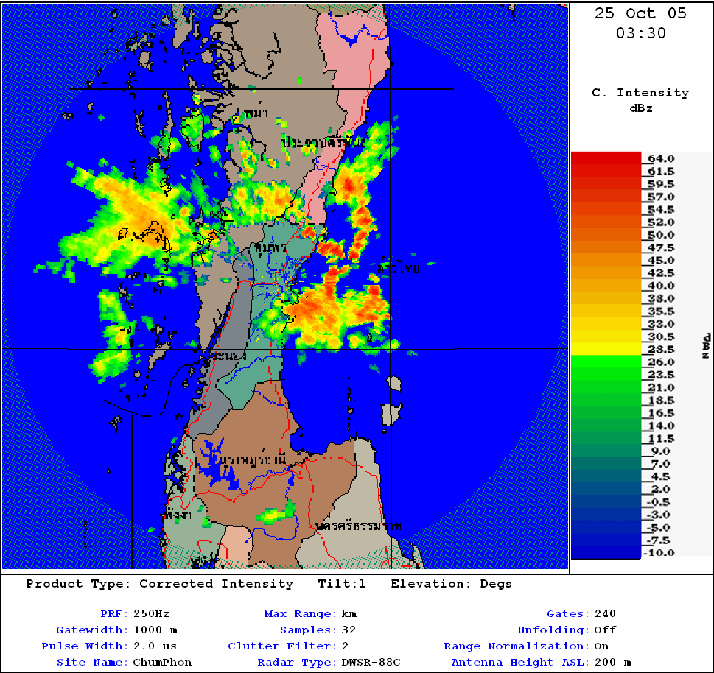Click the Corrected Intensity product type text

pos(216,584)
